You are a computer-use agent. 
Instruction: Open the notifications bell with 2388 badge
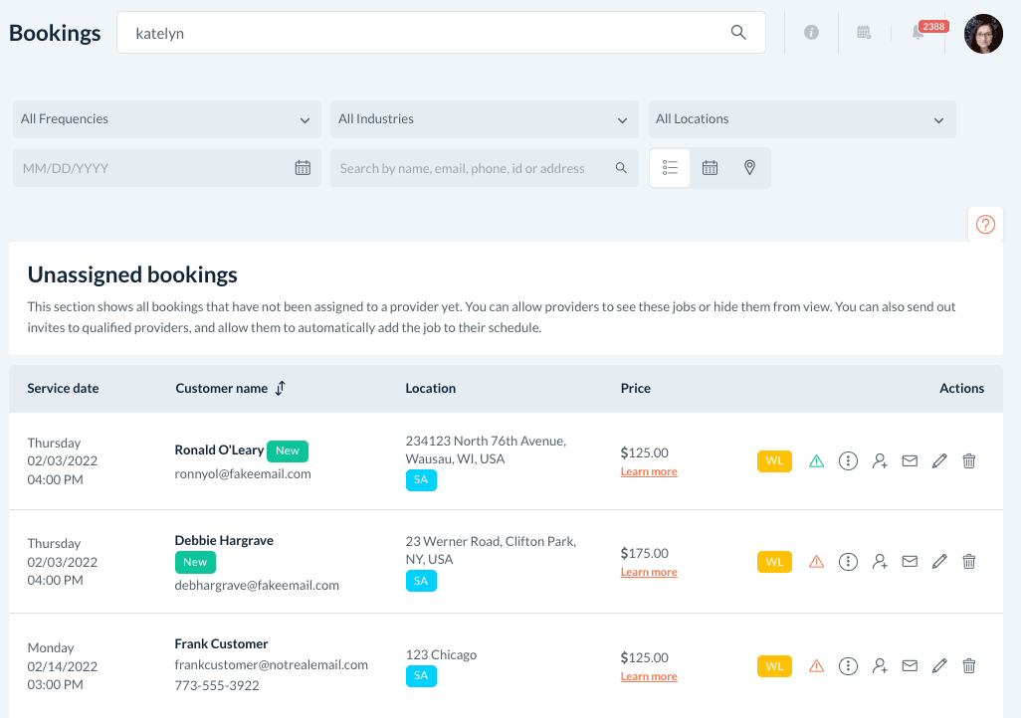(x=919, y=33)
